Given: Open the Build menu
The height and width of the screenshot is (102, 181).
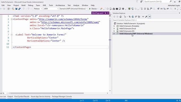Looking at the screenshot, I should click(23, 5).
